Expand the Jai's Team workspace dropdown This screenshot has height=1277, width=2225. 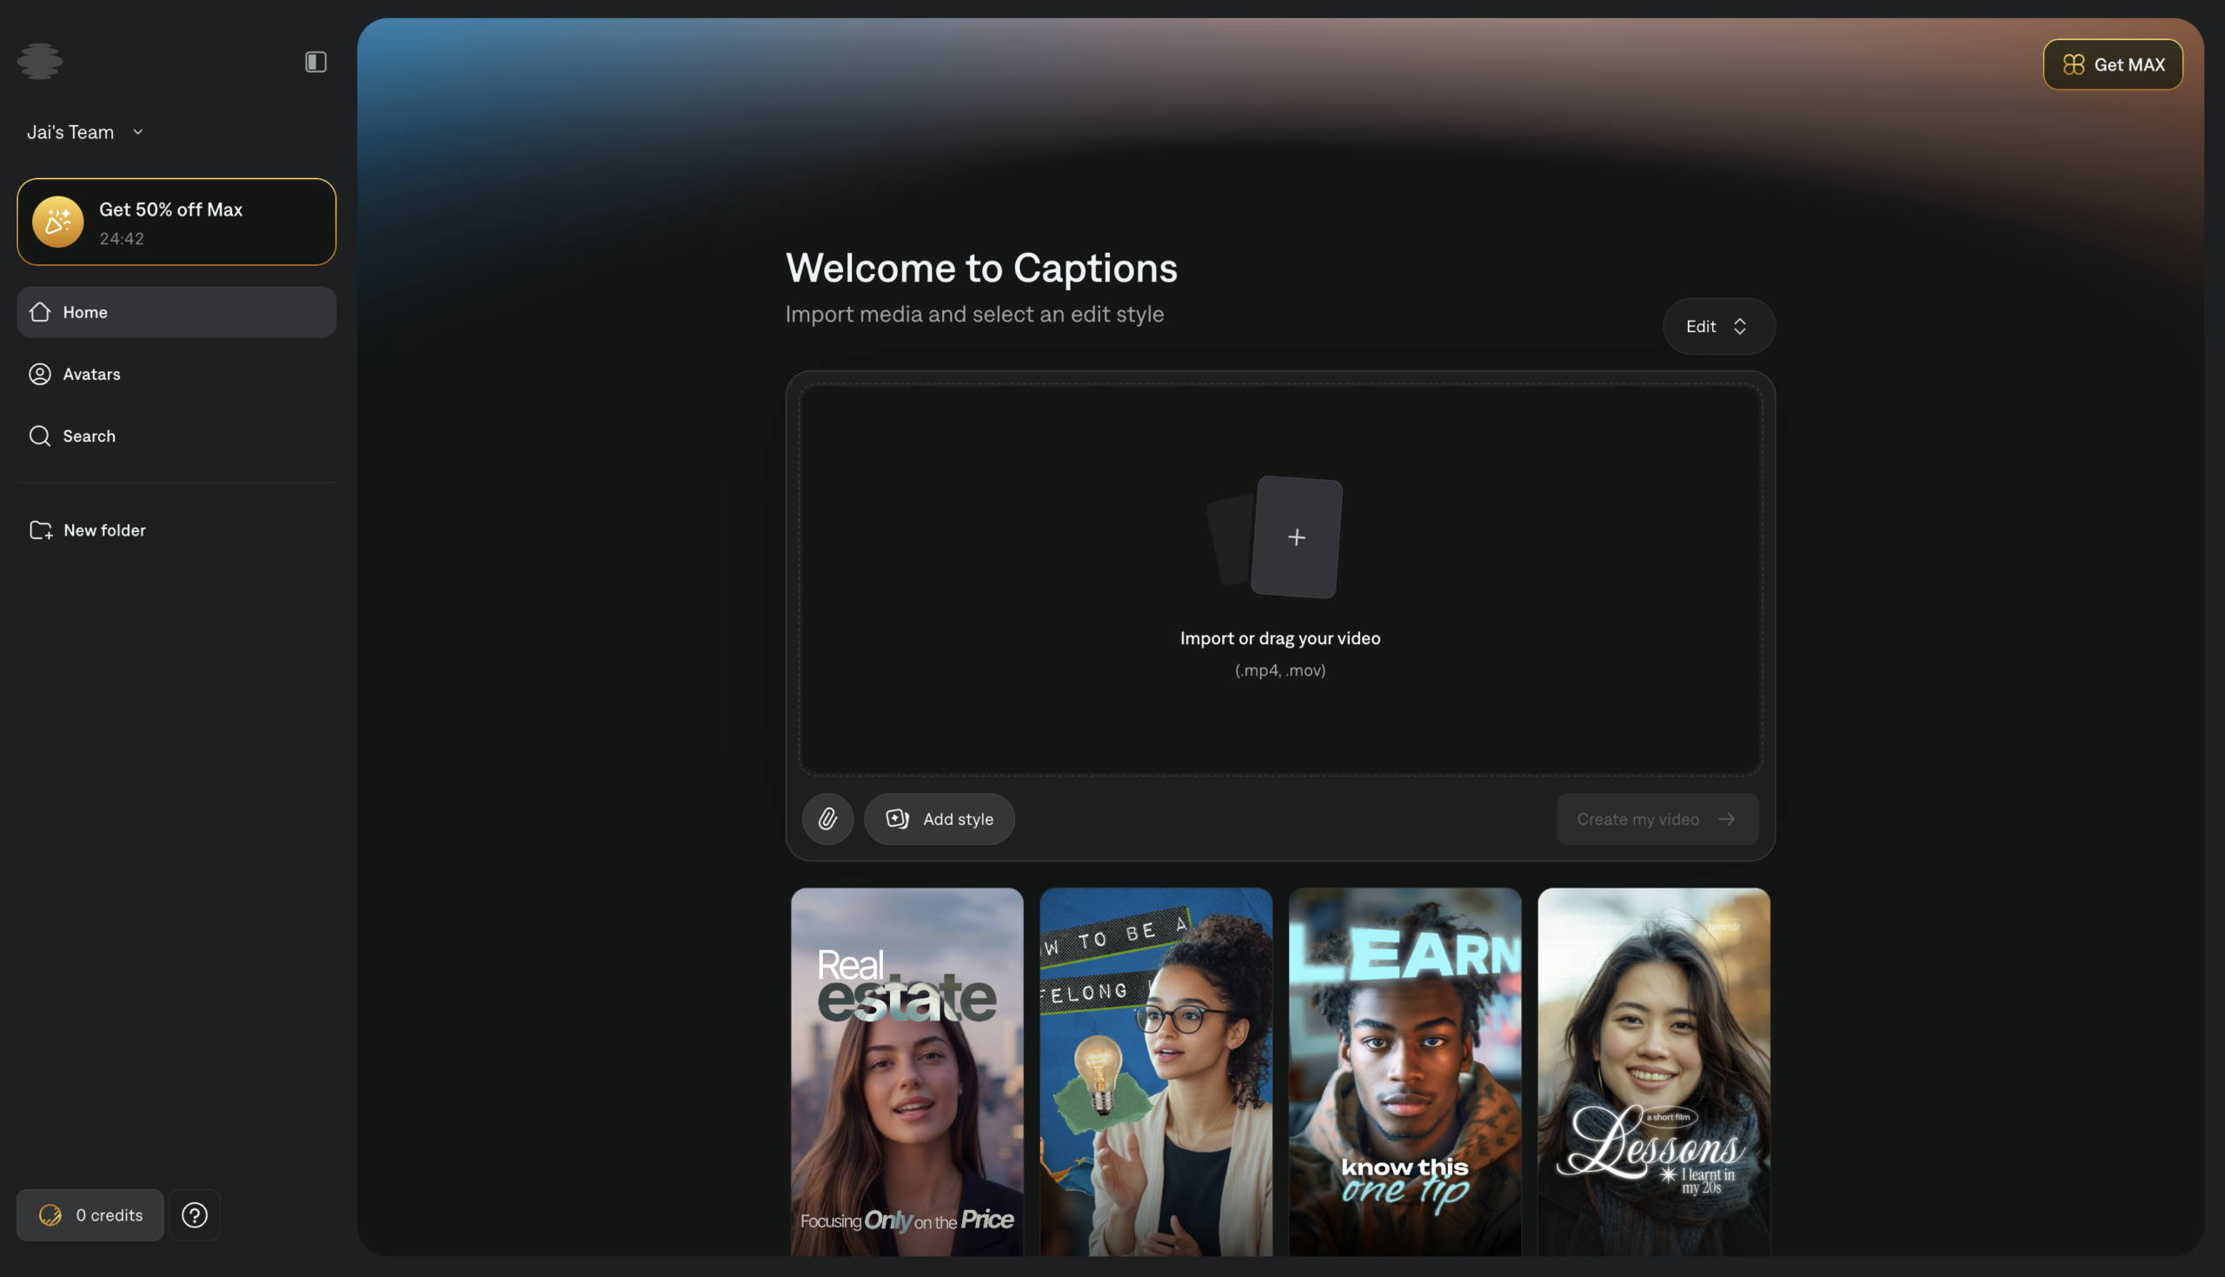point(85,131)
